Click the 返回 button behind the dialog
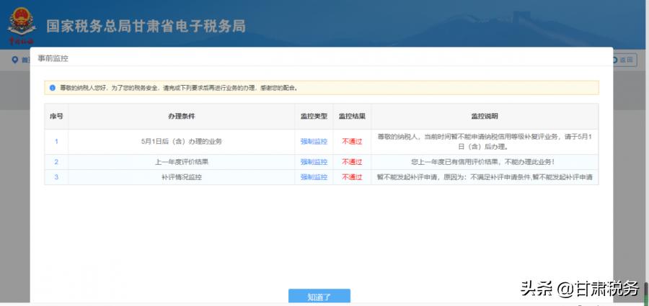This screenshot has width=649, height=306. [x=625, y=60]
